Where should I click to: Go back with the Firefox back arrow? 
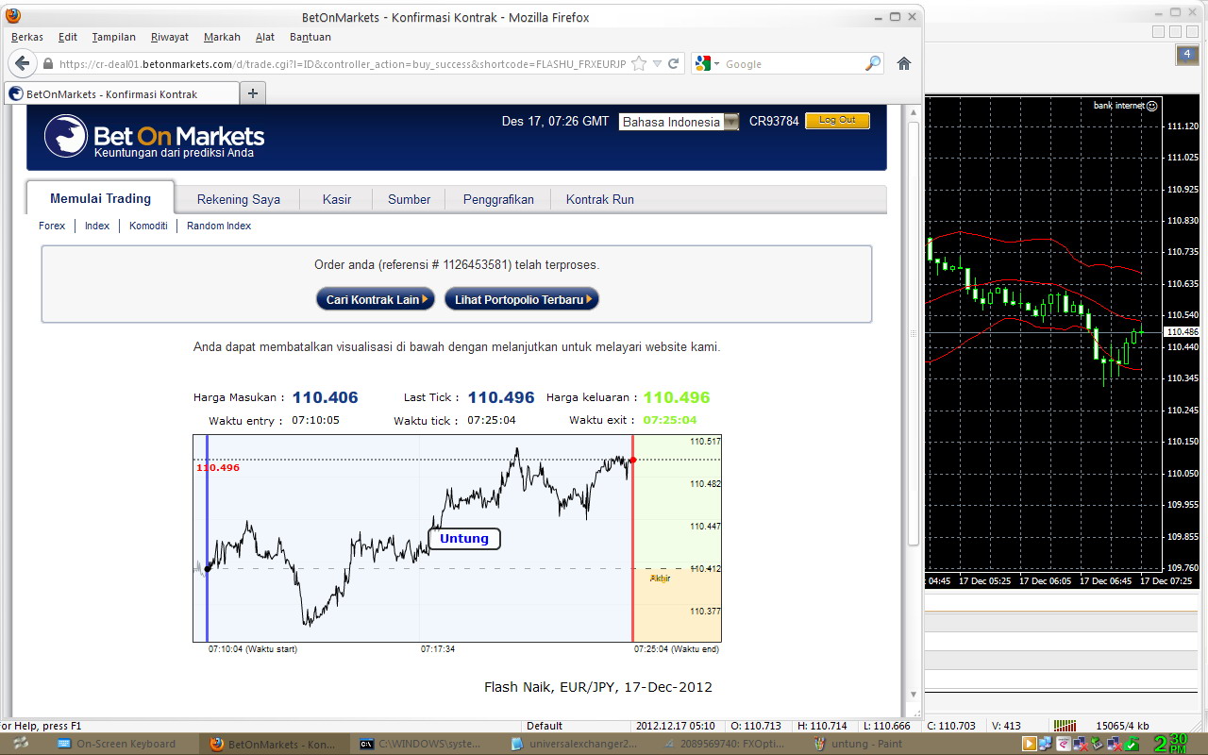[22, 64]
